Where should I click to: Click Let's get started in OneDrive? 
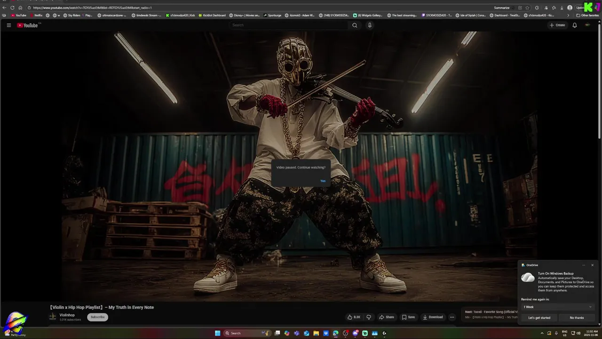point(539,318)
